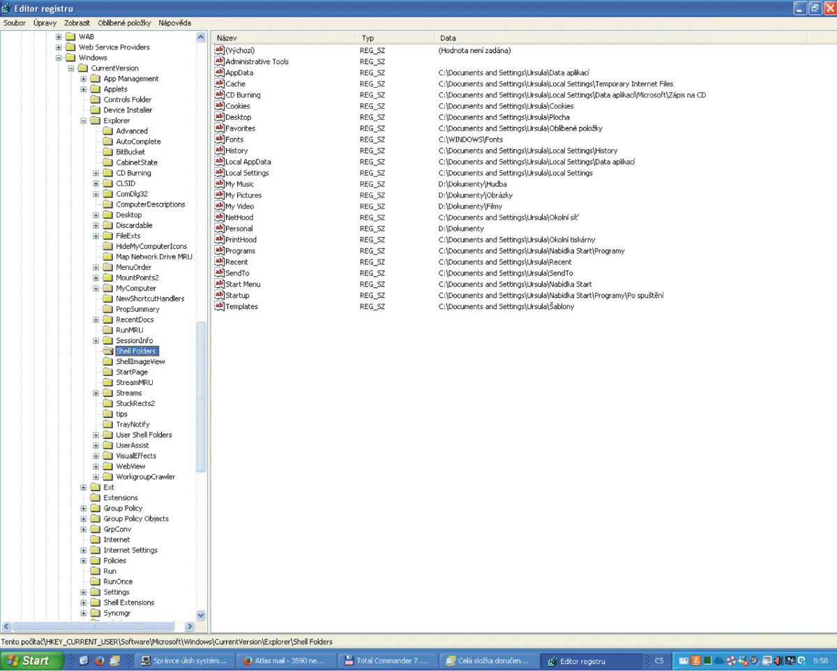Image resolution: width=837 pixels, height=671 pixels.
Task: Click the Start button
Action: [x=32, y=661]
